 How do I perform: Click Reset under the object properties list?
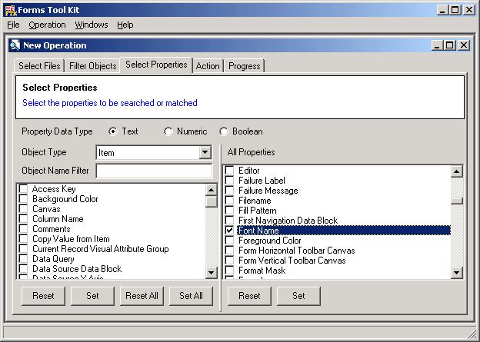click(x=43, y=296)
